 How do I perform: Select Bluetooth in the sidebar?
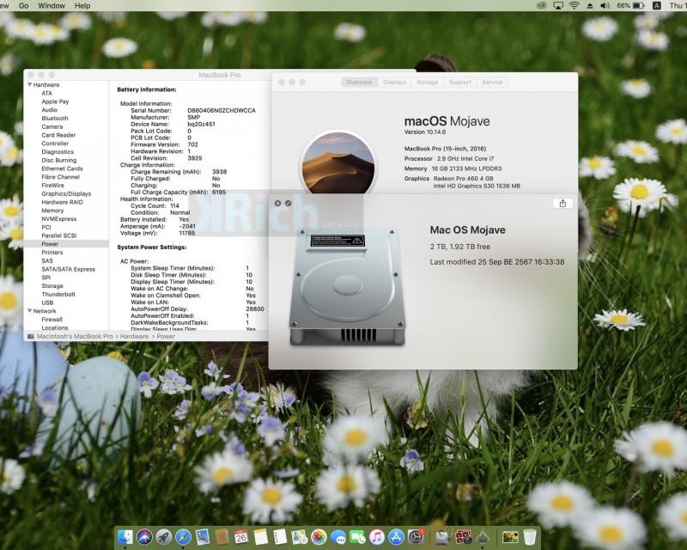55,118
